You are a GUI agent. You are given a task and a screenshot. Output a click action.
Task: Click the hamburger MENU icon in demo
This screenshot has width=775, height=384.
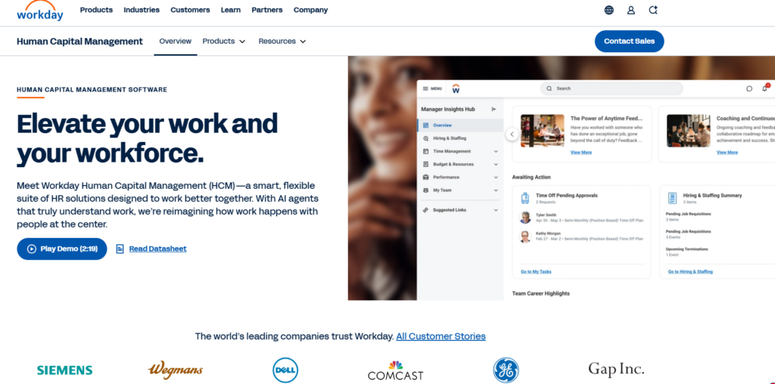(425, 89)
